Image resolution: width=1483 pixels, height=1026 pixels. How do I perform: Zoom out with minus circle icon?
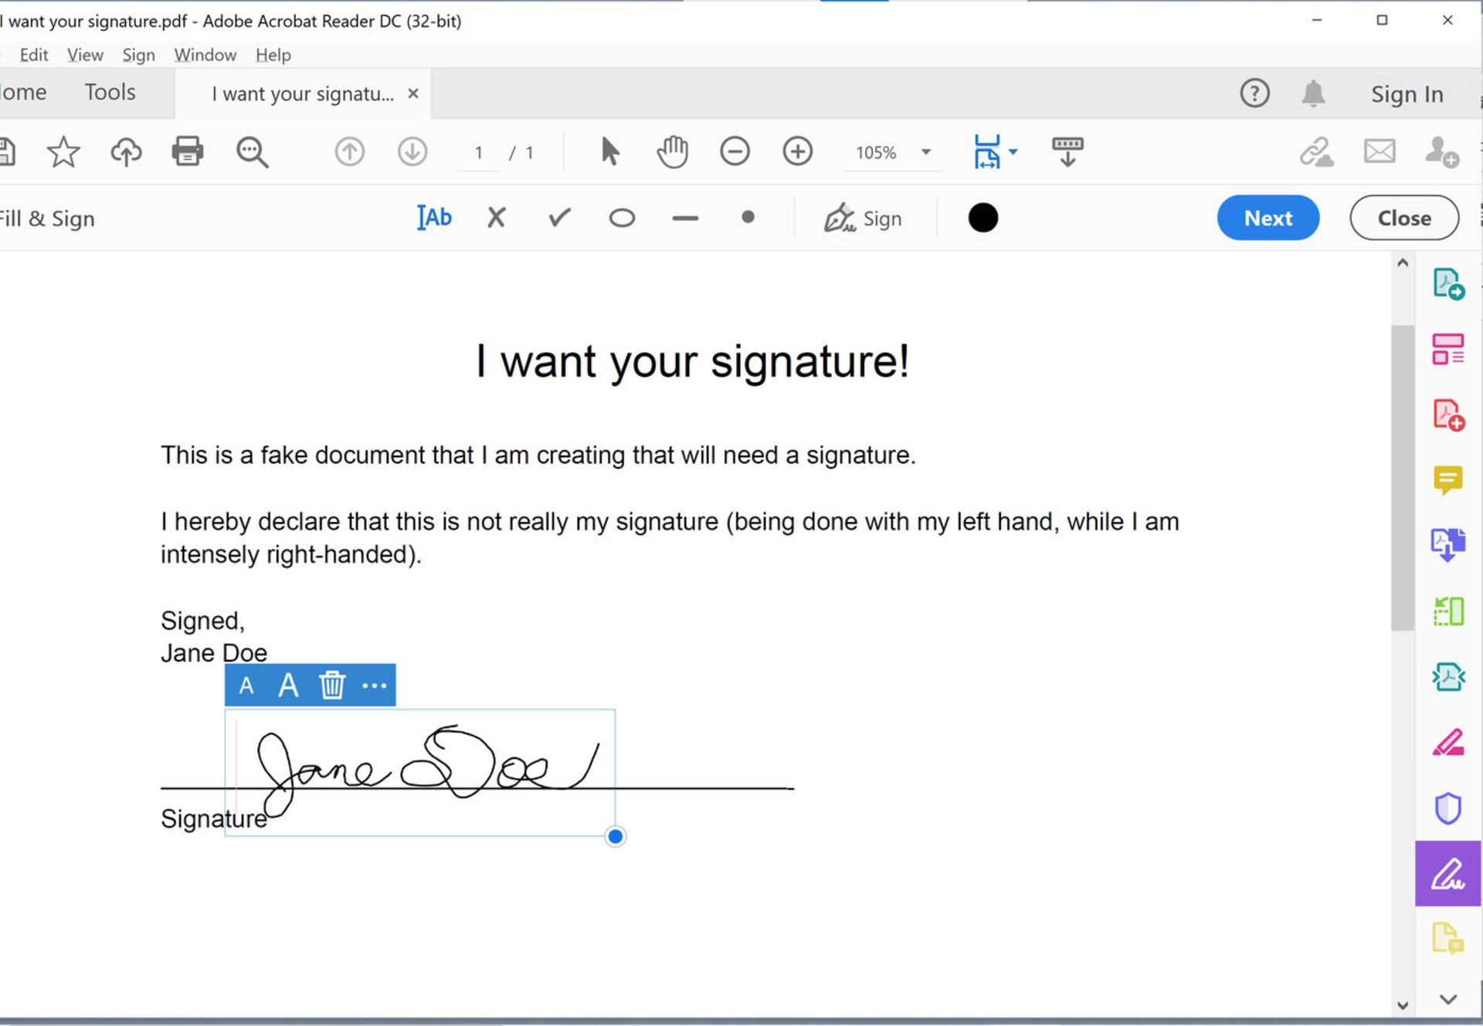[735, 151]
